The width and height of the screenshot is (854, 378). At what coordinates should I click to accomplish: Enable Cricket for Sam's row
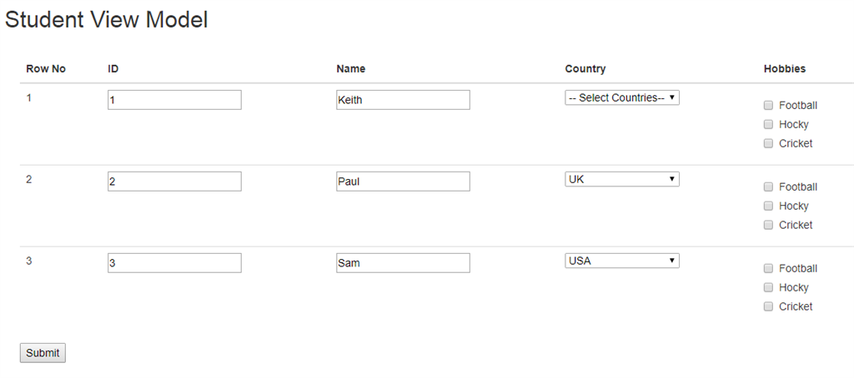point(768,306)
